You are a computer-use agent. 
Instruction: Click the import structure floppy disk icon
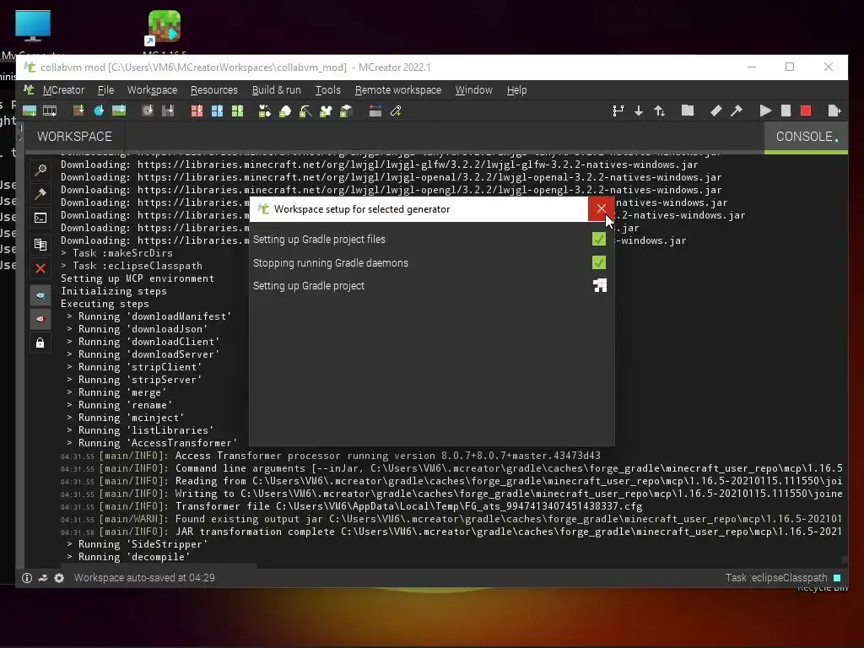pos(168,111)
